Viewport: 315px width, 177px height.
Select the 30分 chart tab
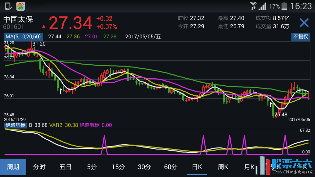pyautogui.click(x=144, y=167)
